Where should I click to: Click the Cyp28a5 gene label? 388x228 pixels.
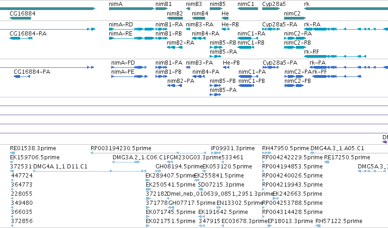[x=274, y=4]
